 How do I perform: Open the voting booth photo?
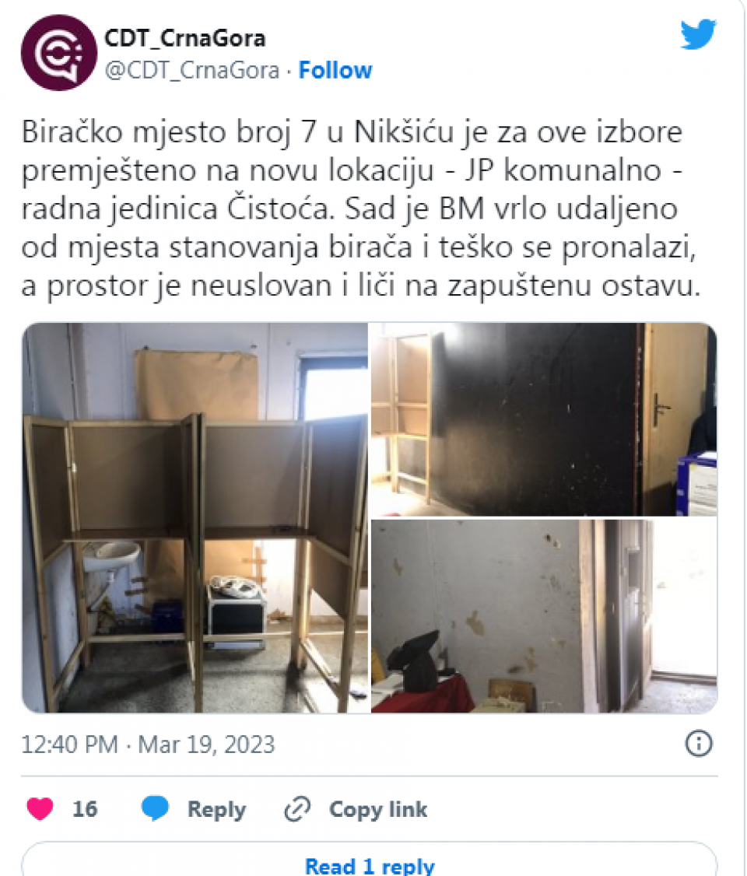point(195,518)
